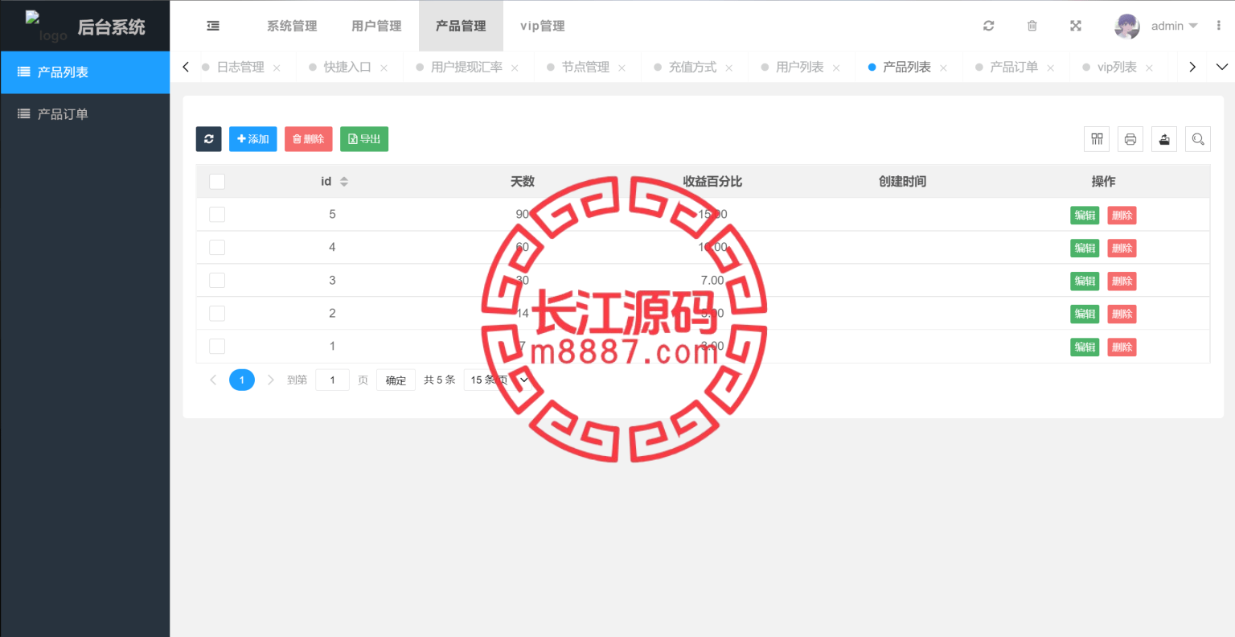Click the 后台系统 logo title
Viewport: 1235px width, 637px height.
point(111,27)
